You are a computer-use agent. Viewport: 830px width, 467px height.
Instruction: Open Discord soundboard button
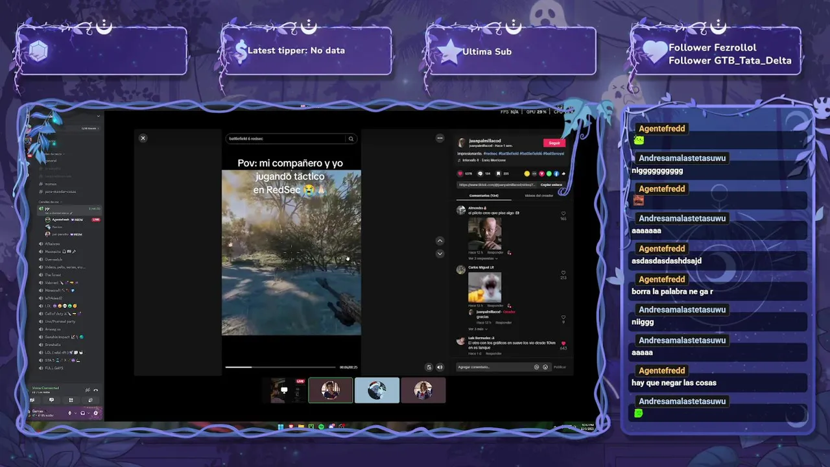click(x=91, y=400)
